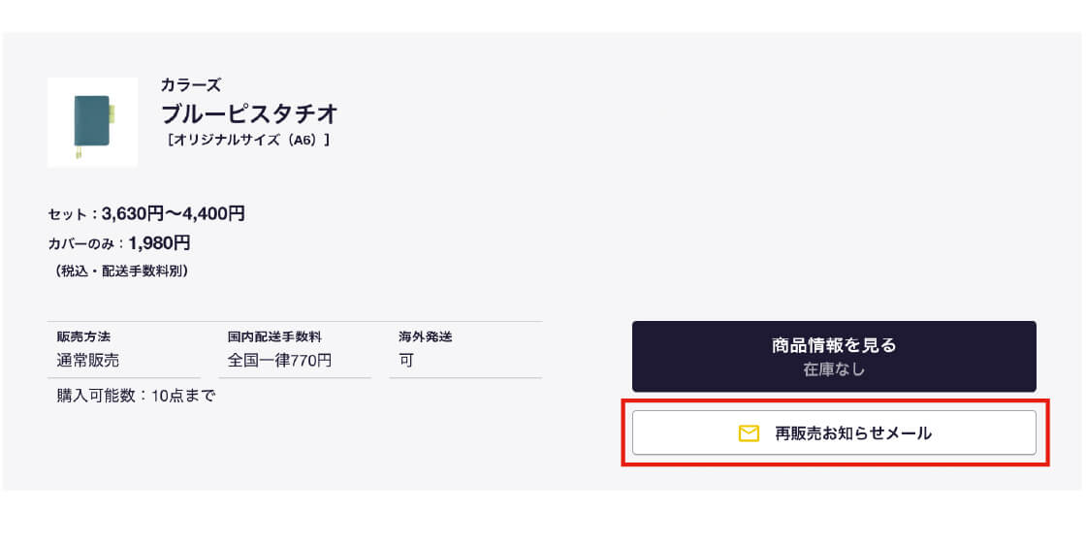Click the 税込・配送手数料別 note
The image size is (1086, 543).
point(121,271)
